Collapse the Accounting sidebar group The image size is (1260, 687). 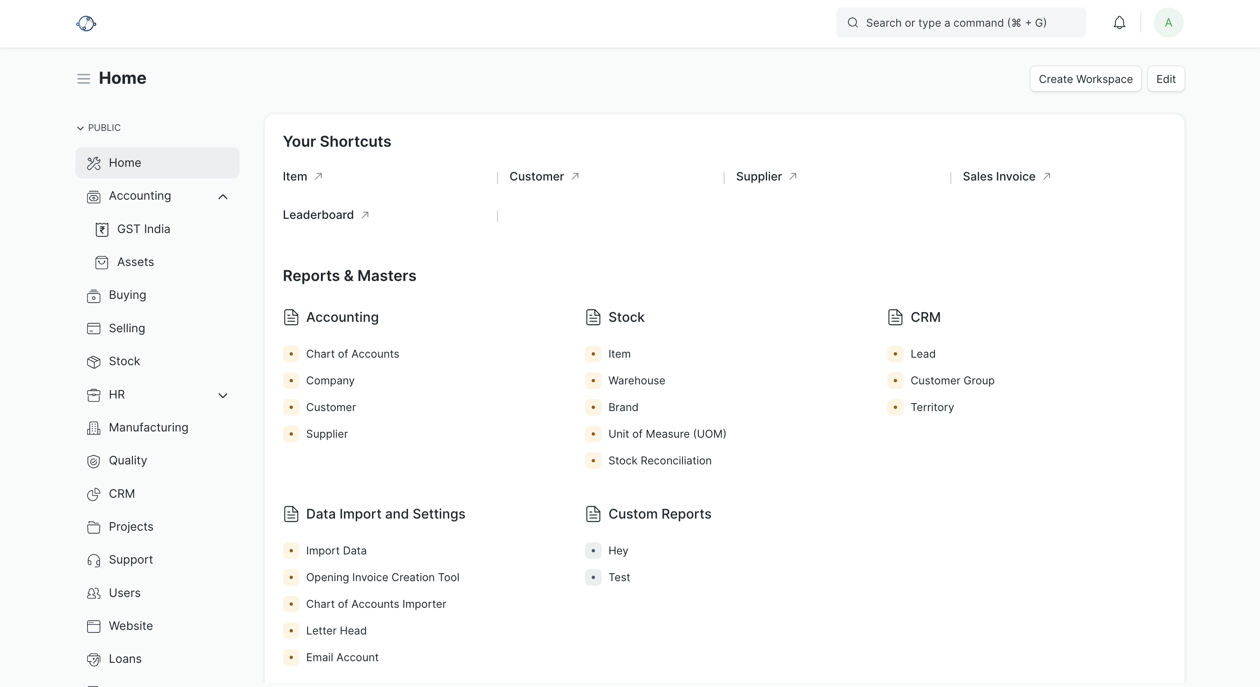tap(223, 197)
